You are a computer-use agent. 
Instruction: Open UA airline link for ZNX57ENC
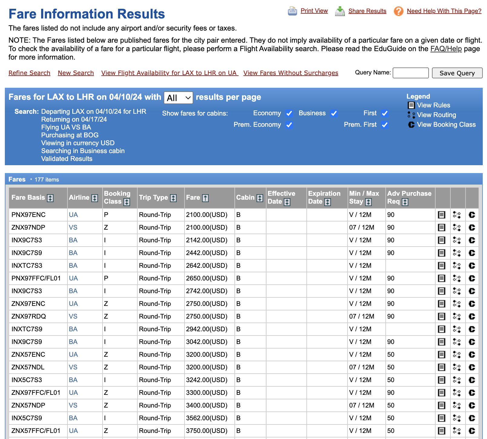74,355
